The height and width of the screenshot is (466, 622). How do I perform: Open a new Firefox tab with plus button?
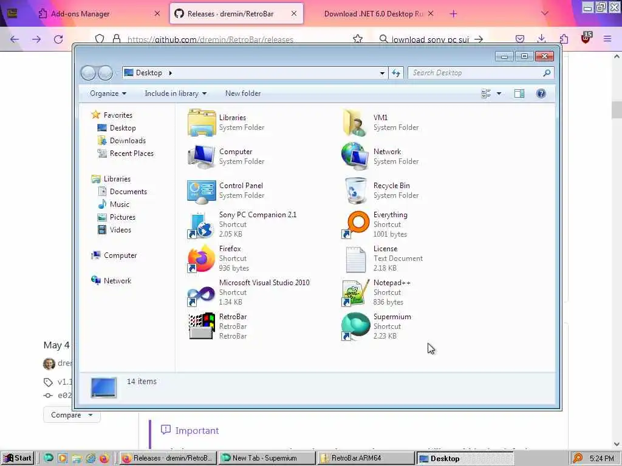[453, 14]
